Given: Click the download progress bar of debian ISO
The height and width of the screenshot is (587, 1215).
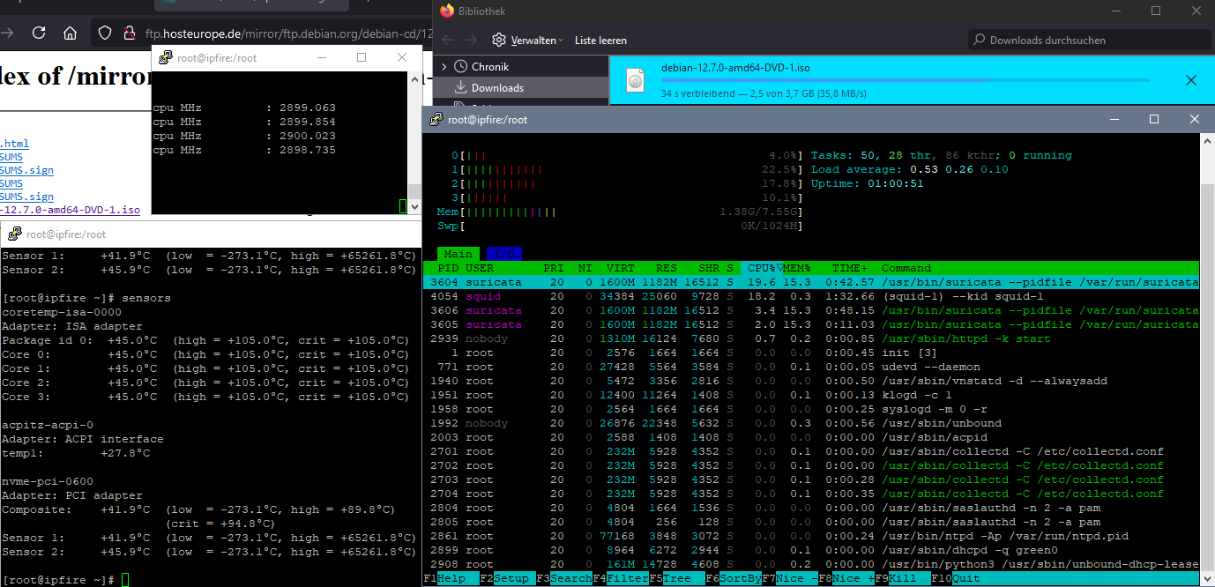Looking at the screenshot, I should (x=906, y=80).
